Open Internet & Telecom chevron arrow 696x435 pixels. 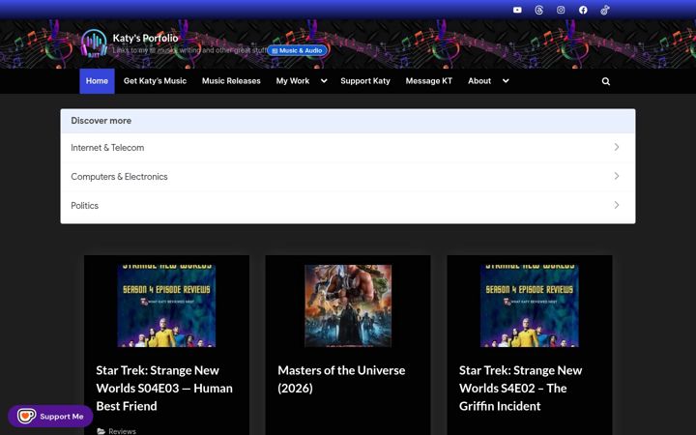[617, 147]
